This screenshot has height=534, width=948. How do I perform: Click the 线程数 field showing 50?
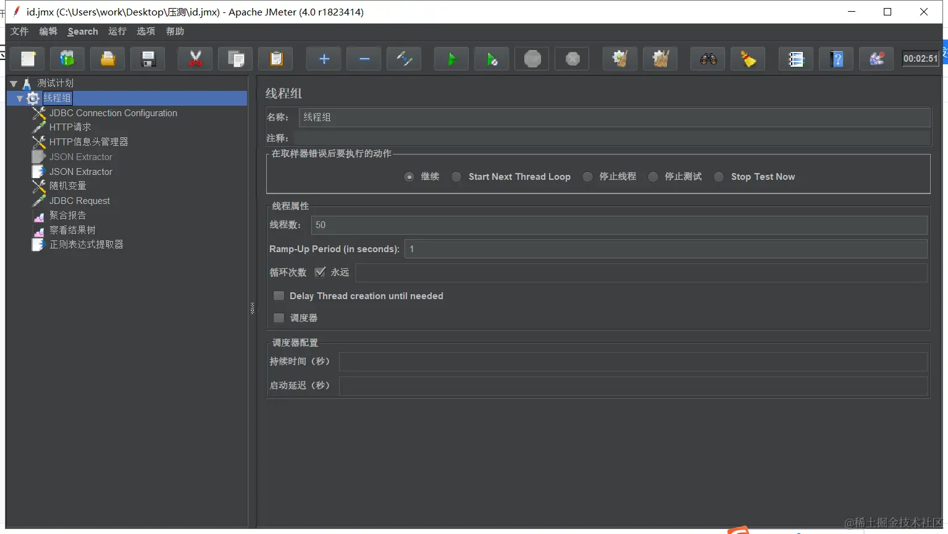(x=619, y=225)
